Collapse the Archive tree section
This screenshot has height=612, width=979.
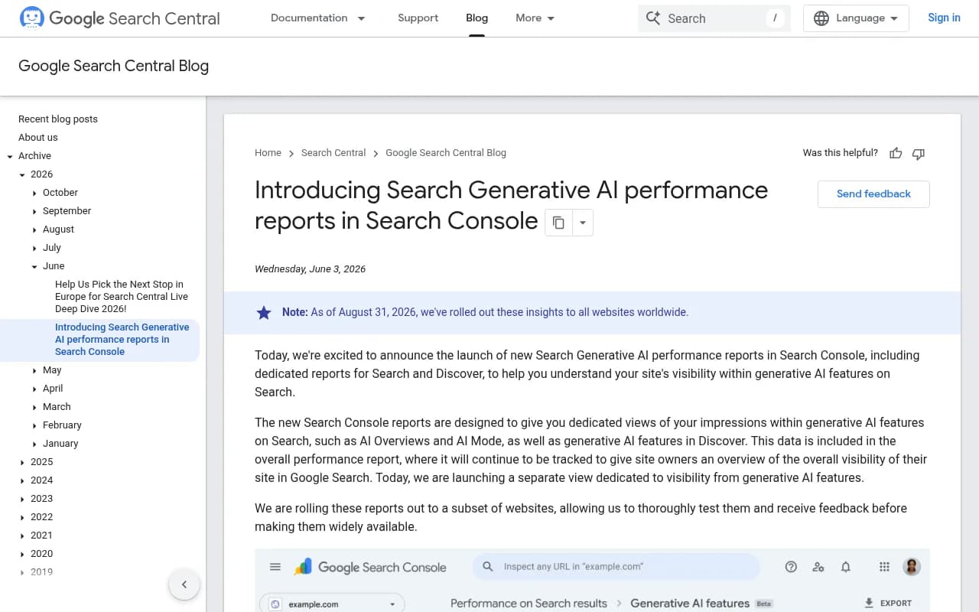click(10, 156)
